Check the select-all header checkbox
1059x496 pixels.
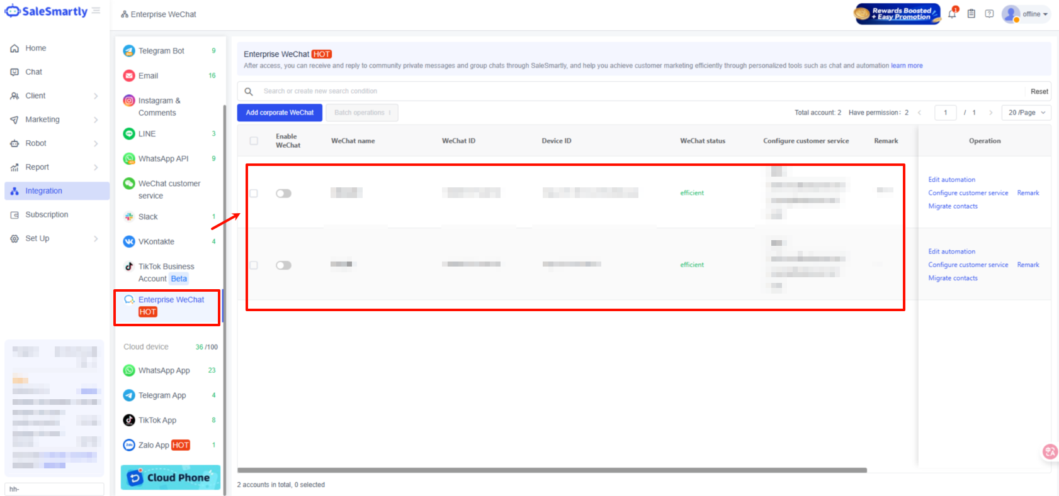point(254,141)
